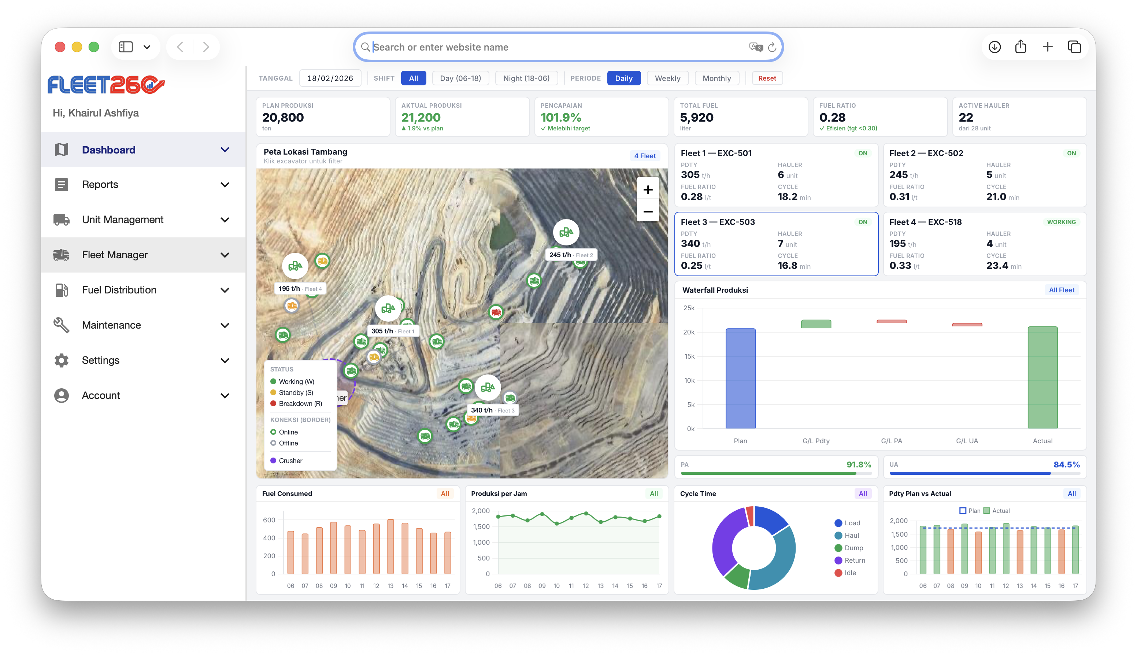This screenshot has width=1137, height=655.
Task: Select the Fleet 4 excavator marker on map
Action: pos(295,266)
